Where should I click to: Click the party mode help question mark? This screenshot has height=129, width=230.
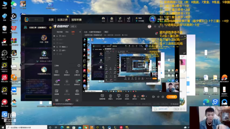coord(50,28)
